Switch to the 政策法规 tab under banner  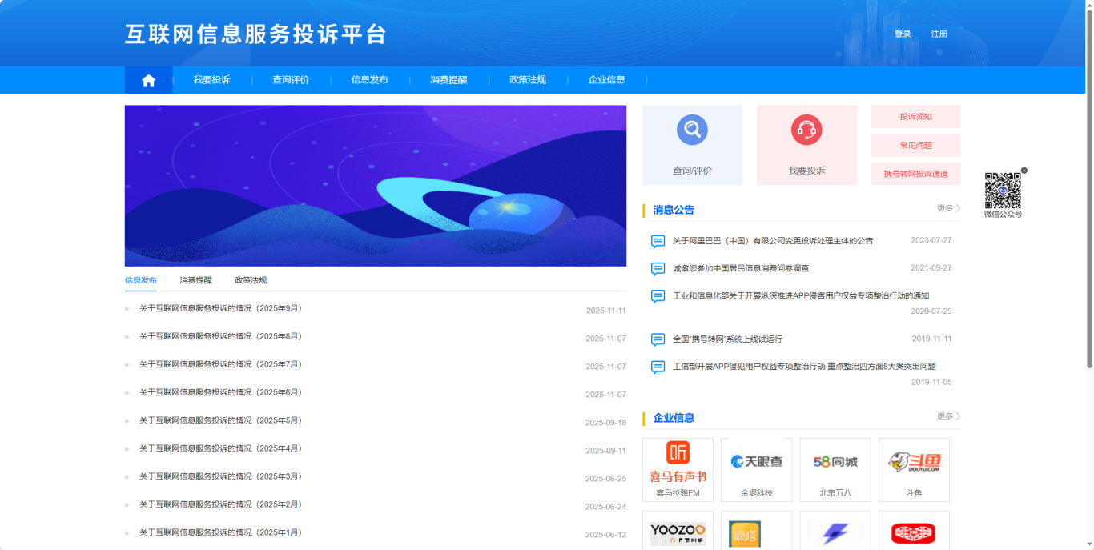251,280
